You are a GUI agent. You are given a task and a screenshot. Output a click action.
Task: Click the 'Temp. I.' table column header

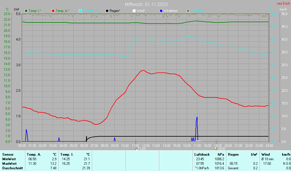pyautogui.click(x=67, y=155)
